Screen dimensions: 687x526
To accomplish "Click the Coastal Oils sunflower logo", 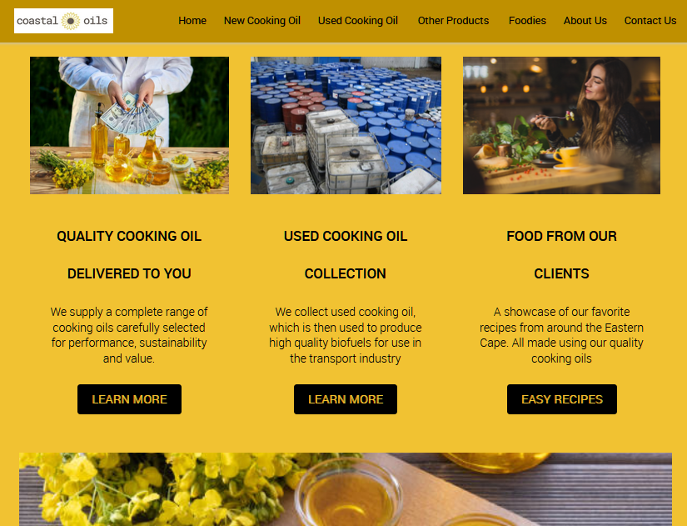I will [63, 21].
